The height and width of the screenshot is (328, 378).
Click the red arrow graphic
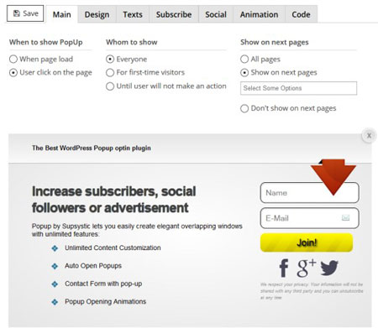333,177
